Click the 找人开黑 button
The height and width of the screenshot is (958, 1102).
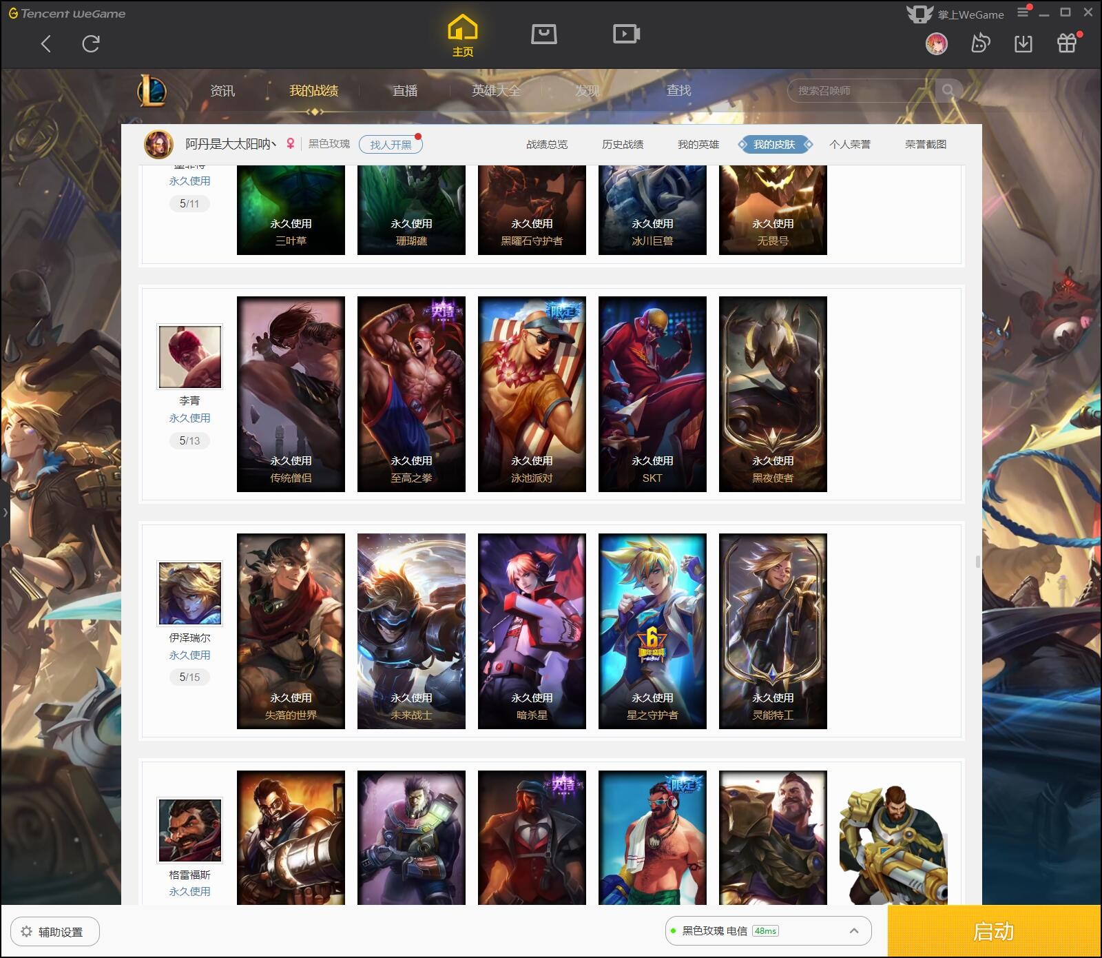click(x=391, y=145)
